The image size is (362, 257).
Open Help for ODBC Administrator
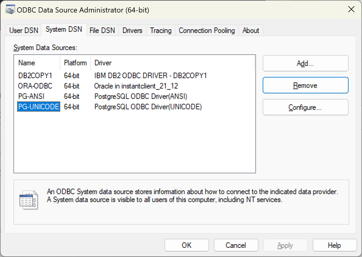[x=335, y=245]
